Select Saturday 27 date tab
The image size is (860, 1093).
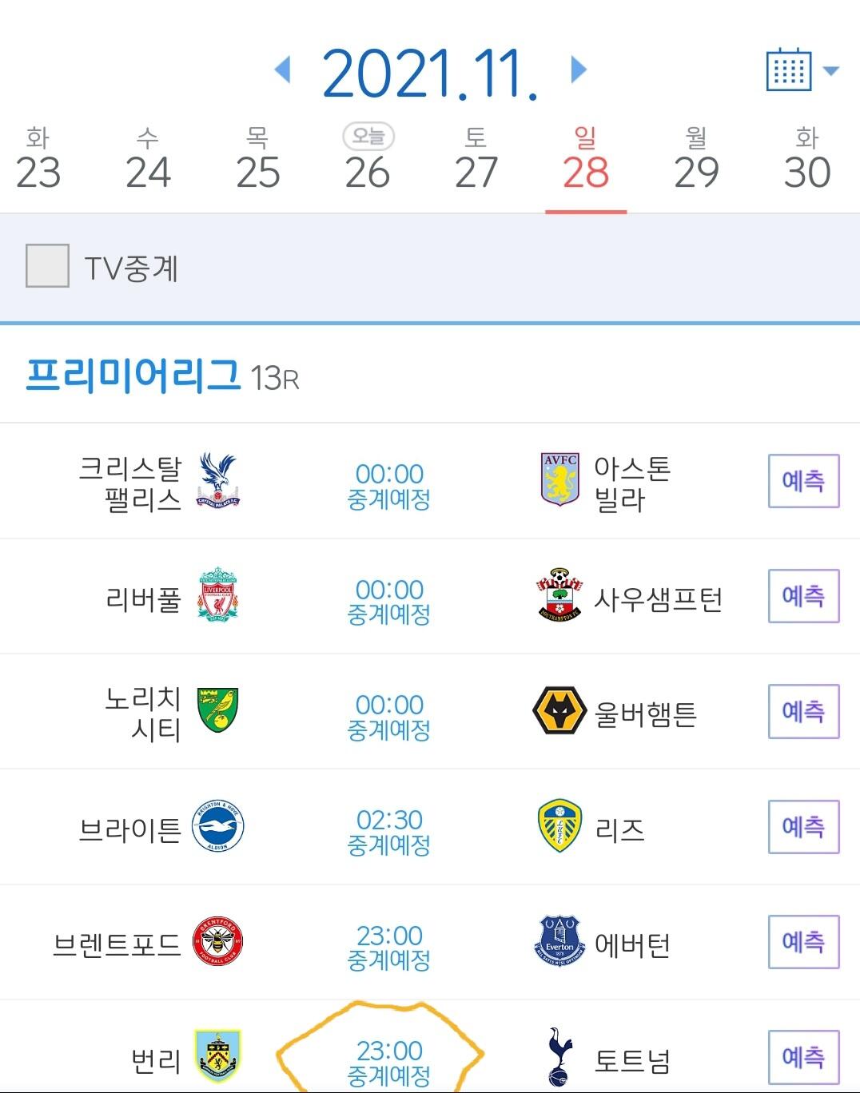(x=476, y=160)
